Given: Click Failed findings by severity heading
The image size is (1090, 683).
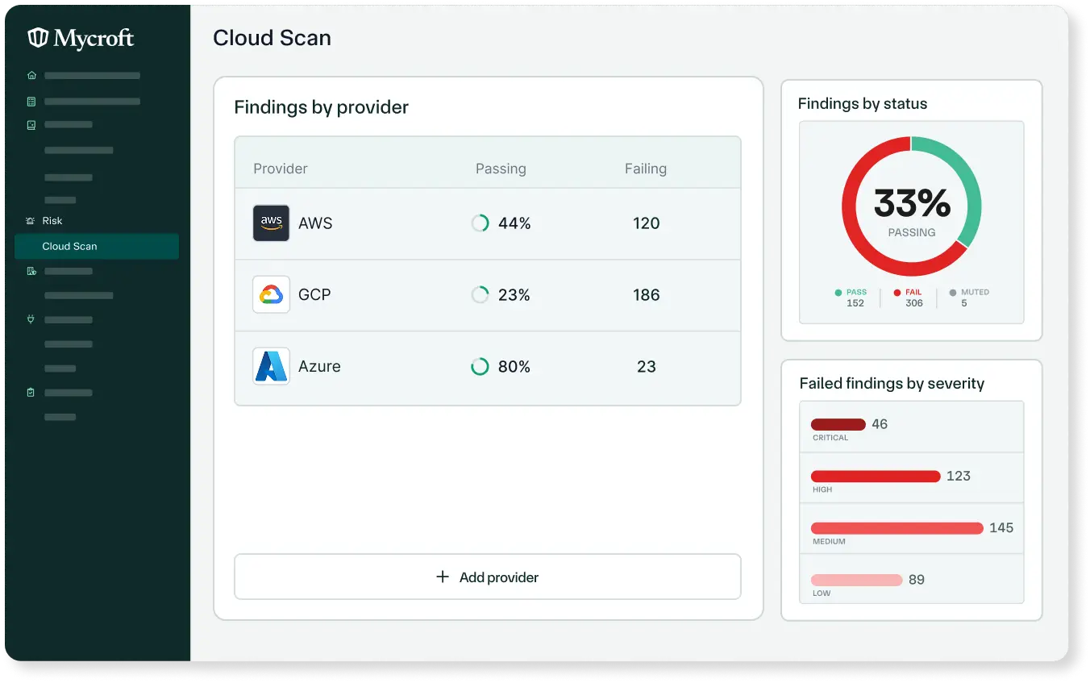Looking at the screenshot, I should pos(892,383).
